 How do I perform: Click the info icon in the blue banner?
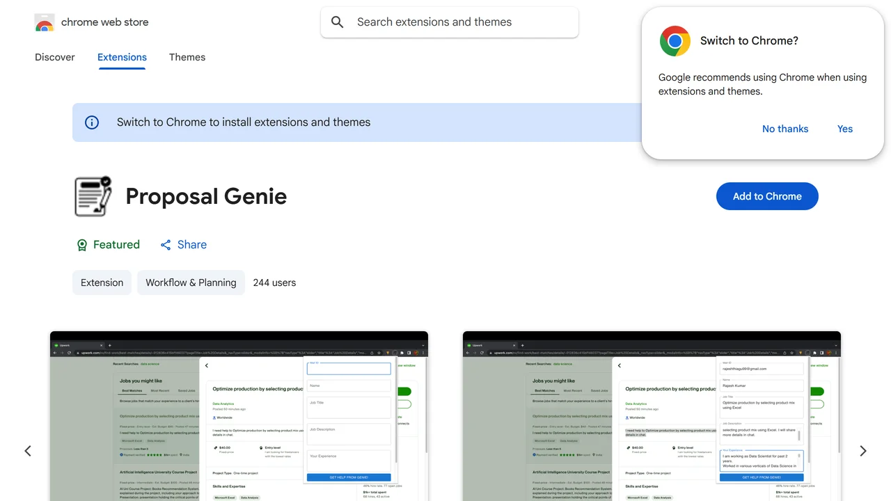[92, 122]
